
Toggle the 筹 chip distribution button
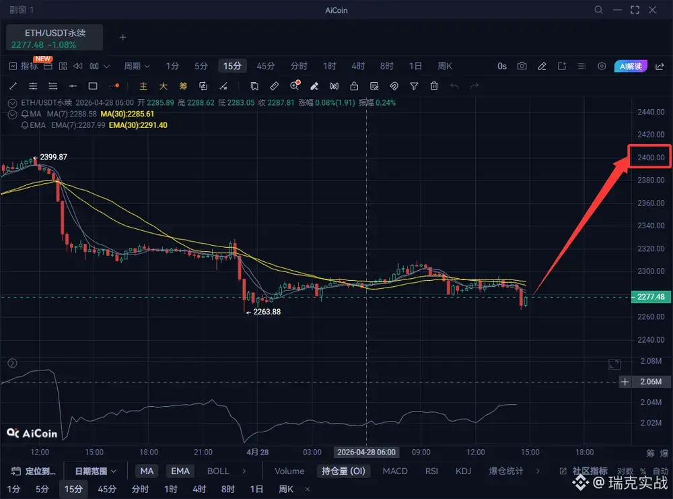pos(183,86)
